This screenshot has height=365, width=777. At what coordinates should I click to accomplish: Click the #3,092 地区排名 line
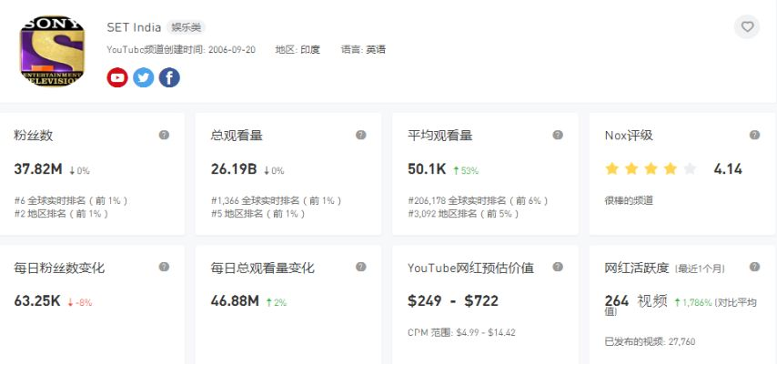(x=464, y=214)
